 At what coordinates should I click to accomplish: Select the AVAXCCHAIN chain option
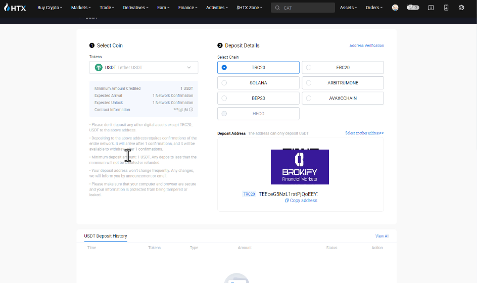343,98
